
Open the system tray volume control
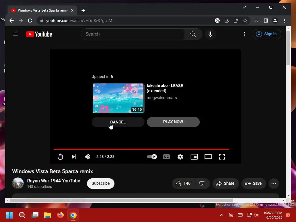pyautogui.click(x=256, y=215)
